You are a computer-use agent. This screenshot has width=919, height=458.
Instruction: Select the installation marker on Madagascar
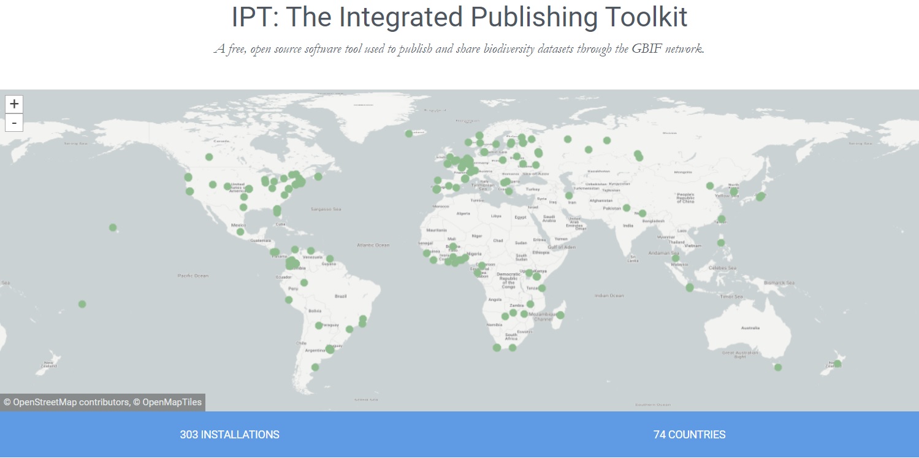click(x=560, y=315)
